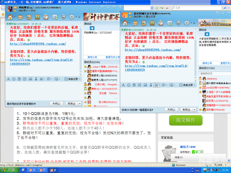
Task: Open emoji picker in 网络聘亲 window
Action: click(14, 79)
